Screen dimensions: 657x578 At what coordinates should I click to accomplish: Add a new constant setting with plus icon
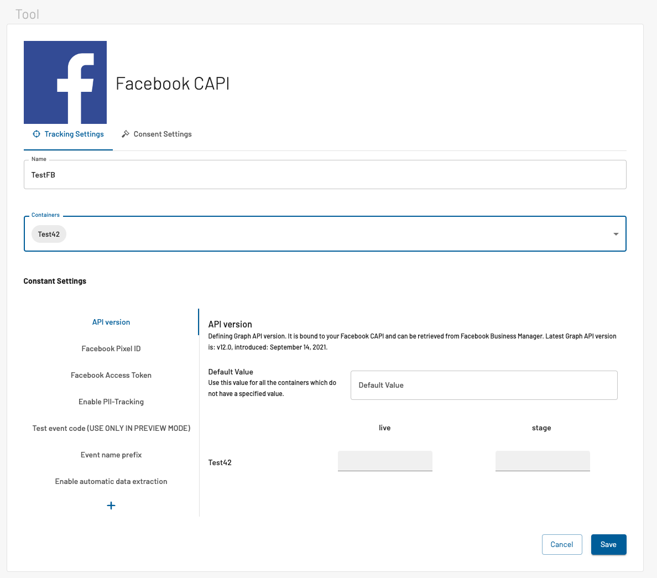[111, 506]
